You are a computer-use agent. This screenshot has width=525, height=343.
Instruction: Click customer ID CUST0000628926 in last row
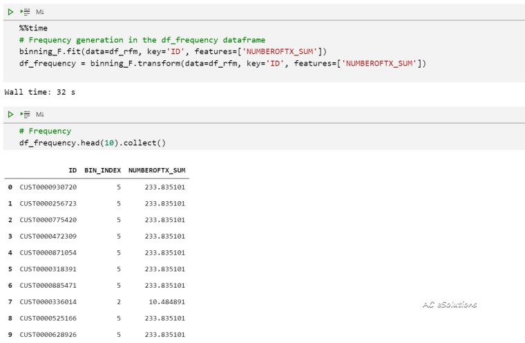(x=48, y=335)
